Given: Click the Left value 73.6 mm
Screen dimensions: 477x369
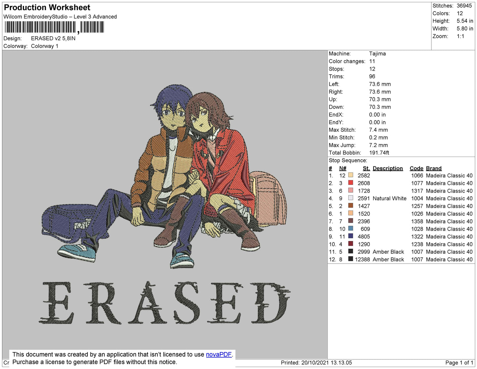Looking at the screenshot, I should (x=380, y=84).
